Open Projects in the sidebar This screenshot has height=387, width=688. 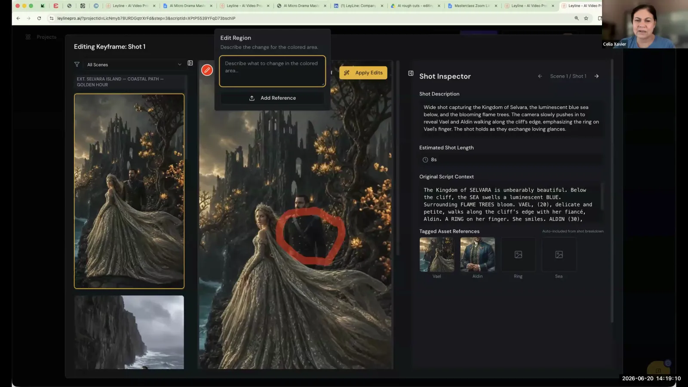(46, 37)
